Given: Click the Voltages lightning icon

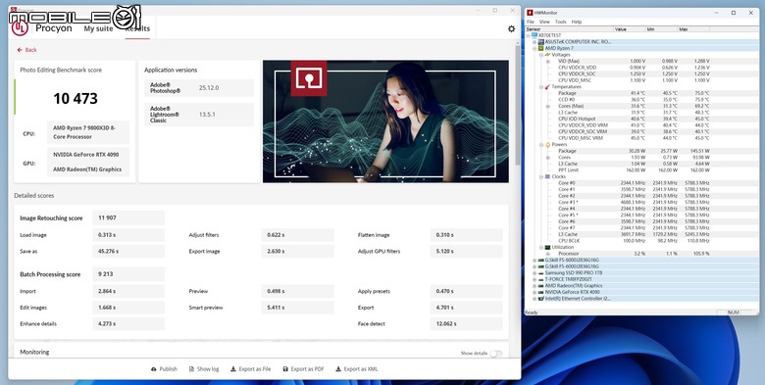Looking at the screenshot, I should coord(547,55).
